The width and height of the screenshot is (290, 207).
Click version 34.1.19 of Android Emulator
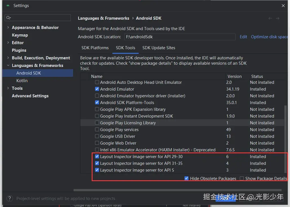click(x=233, y=89)
